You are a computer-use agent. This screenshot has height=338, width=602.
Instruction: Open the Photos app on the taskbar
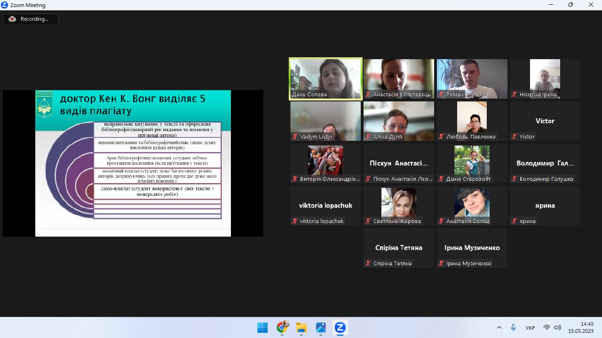point(321,328)
